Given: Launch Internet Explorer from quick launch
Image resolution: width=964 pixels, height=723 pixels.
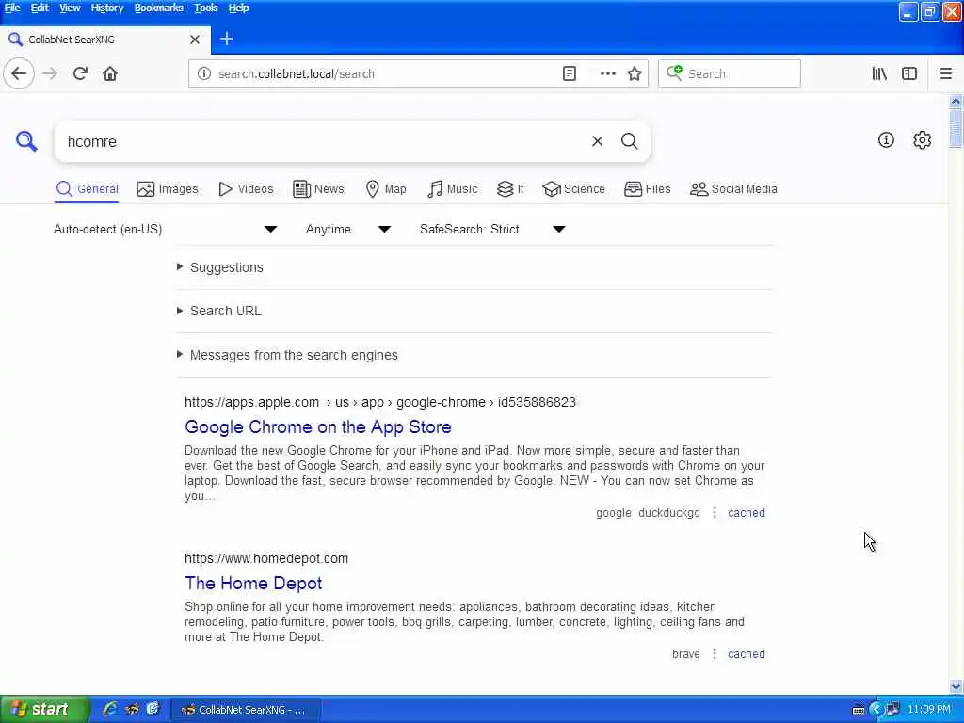Looking at the screenshot, I should [x=111, y=710].
